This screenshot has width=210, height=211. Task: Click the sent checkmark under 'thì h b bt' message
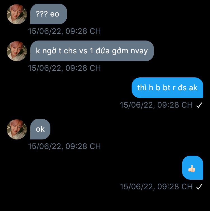click(199, 105)
